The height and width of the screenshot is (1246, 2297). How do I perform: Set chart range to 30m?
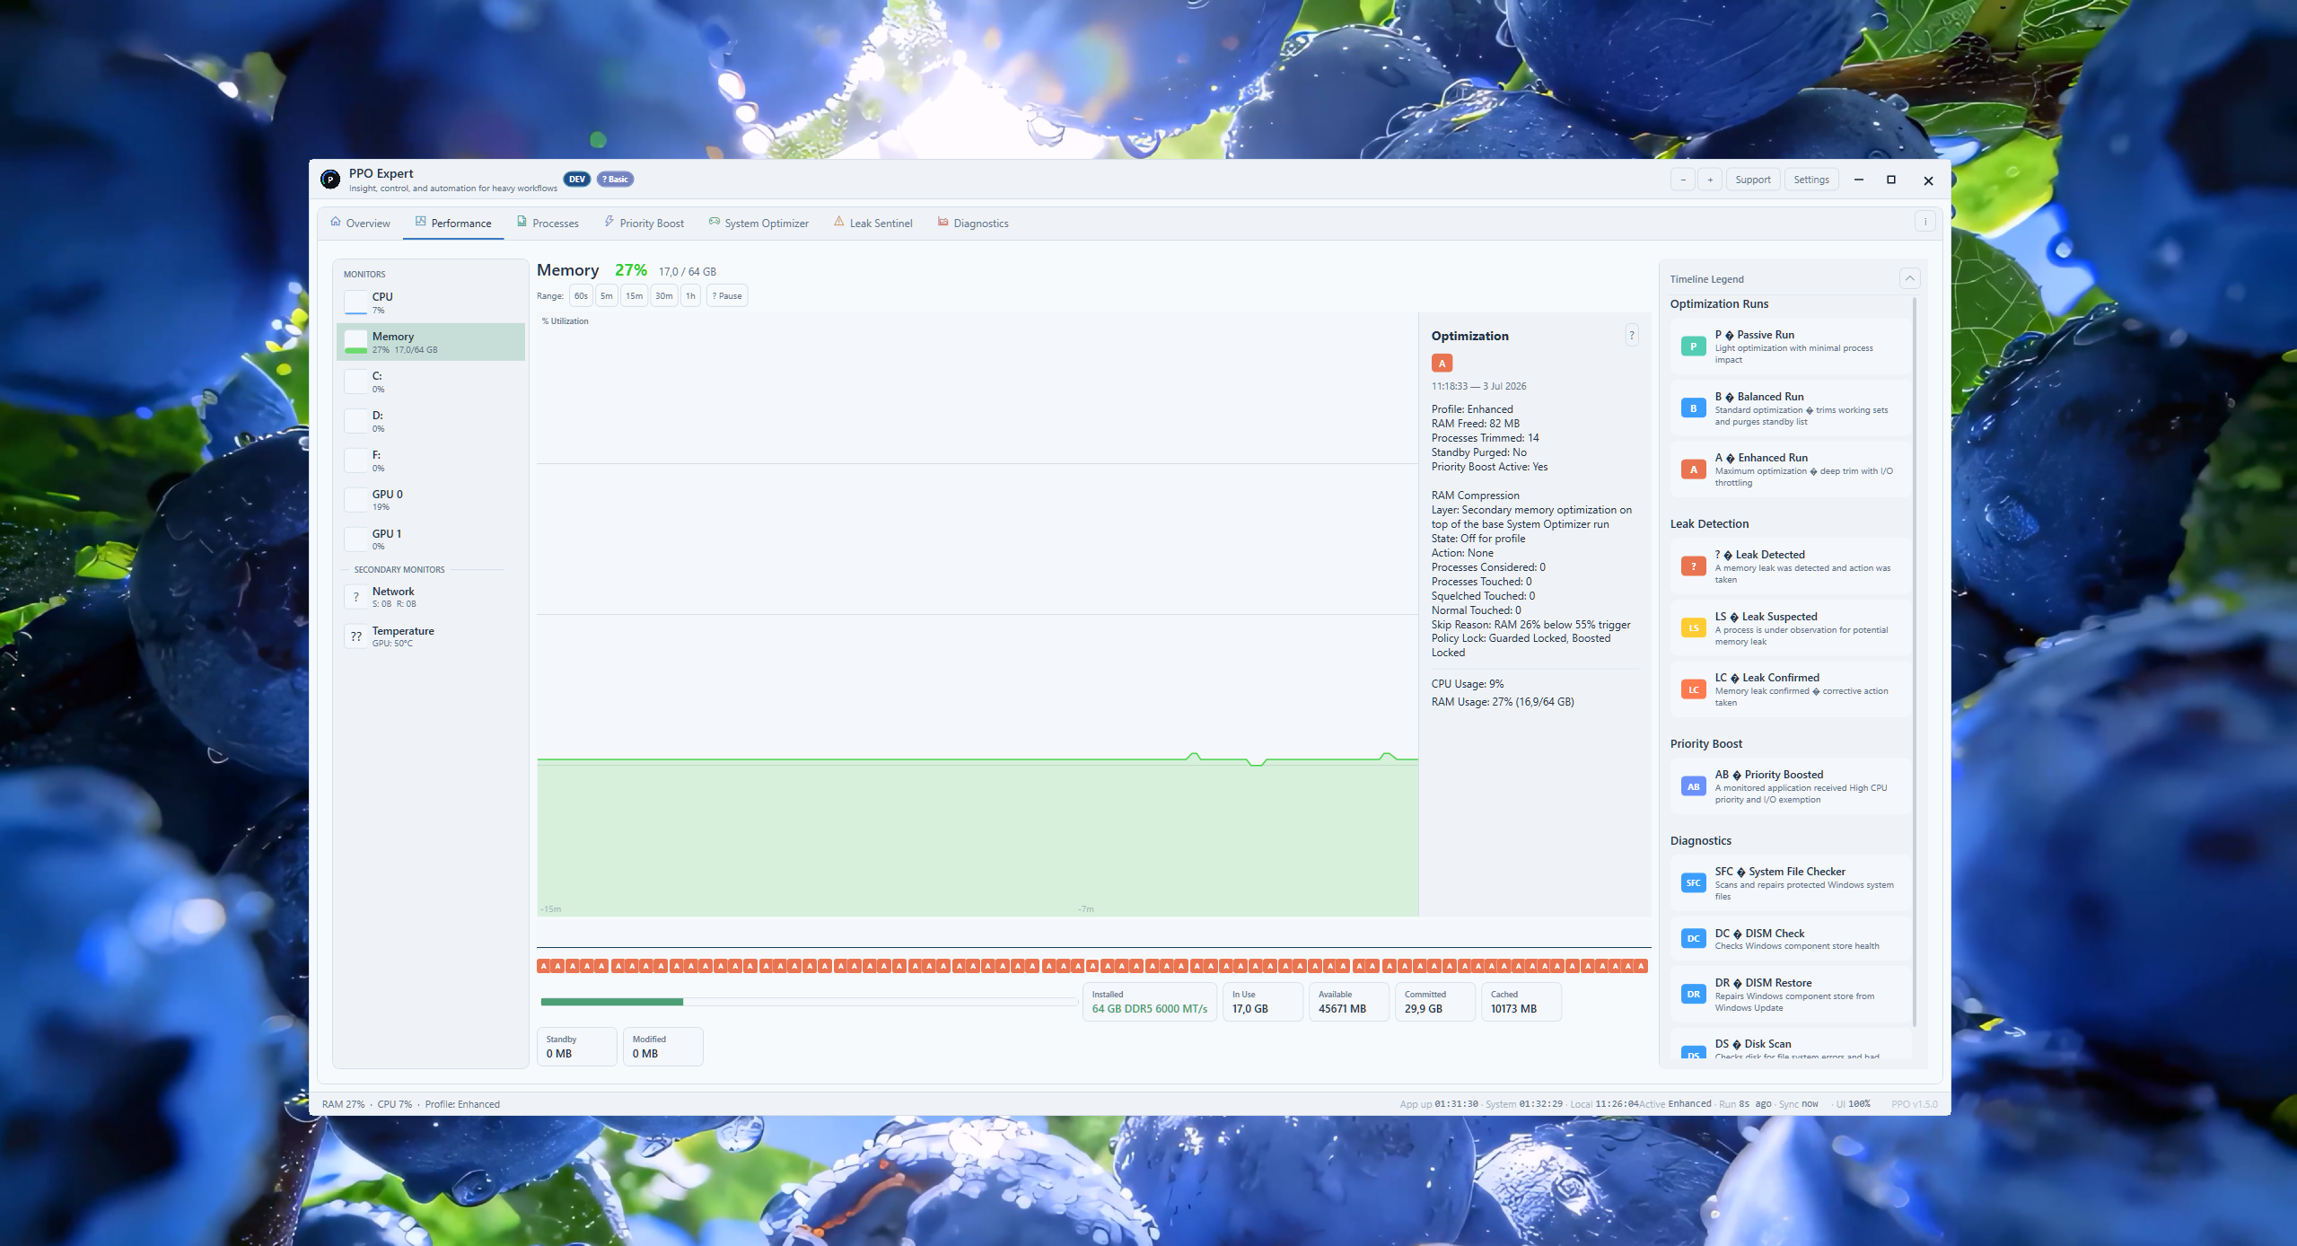tap(664, 296)
